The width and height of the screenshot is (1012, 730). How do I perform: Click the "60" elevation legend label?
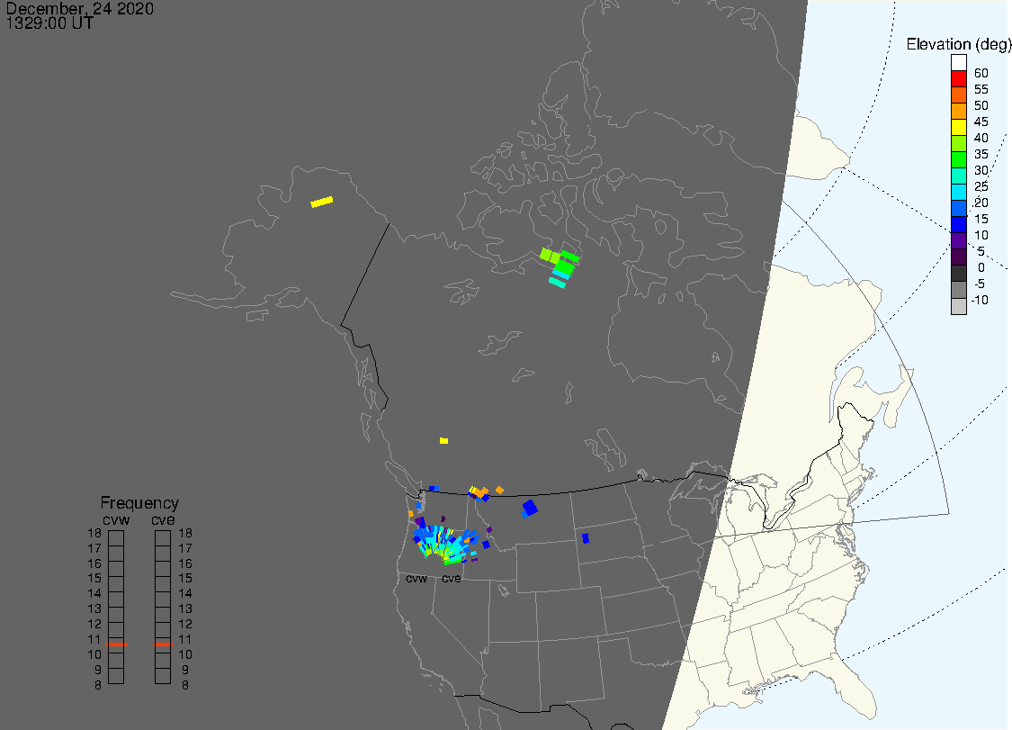(x=981, y=73)
